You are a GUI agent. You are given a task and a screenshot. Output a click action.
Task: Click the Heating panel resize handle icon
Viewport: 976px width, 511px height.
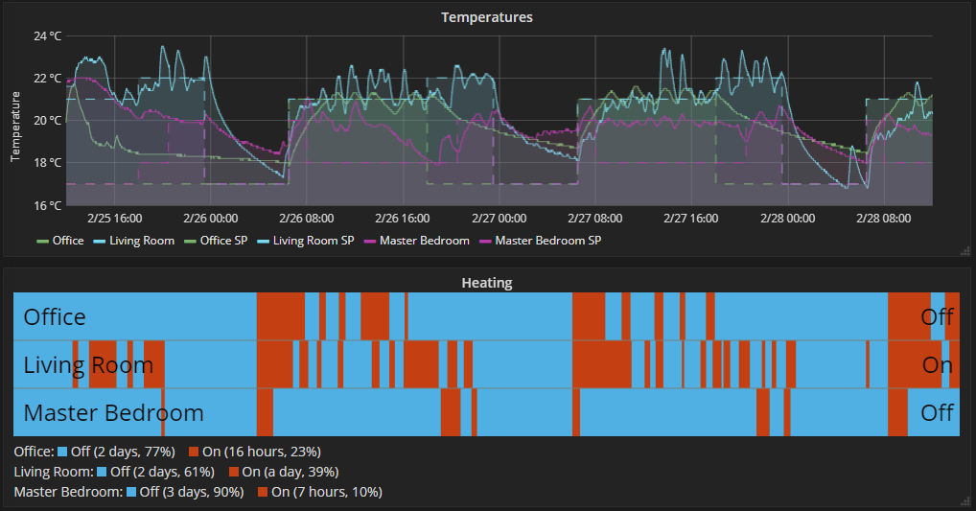pos(965,501)
